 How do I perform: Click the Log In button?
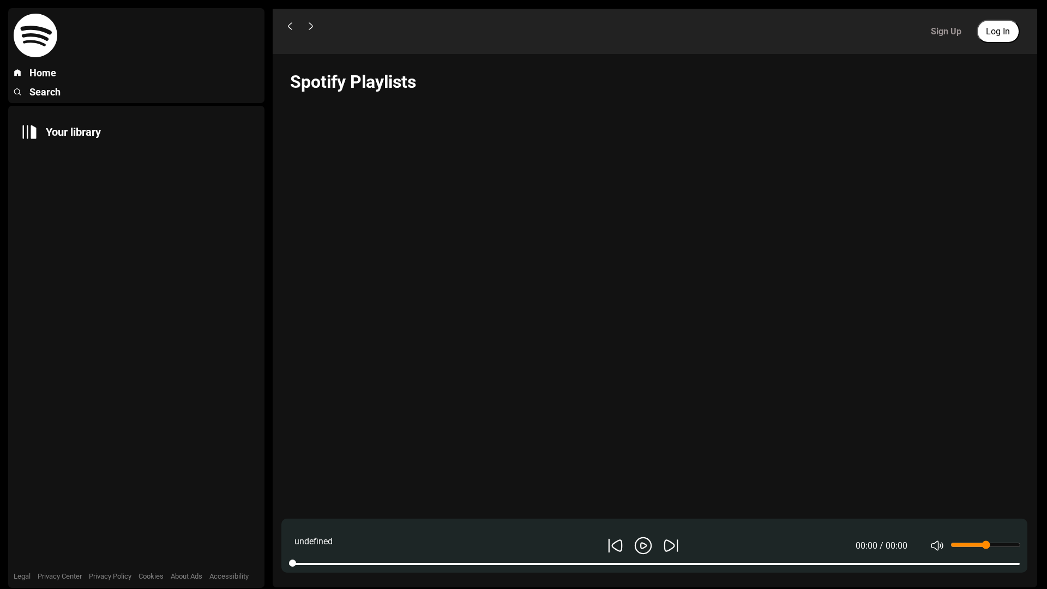(997, 31)
